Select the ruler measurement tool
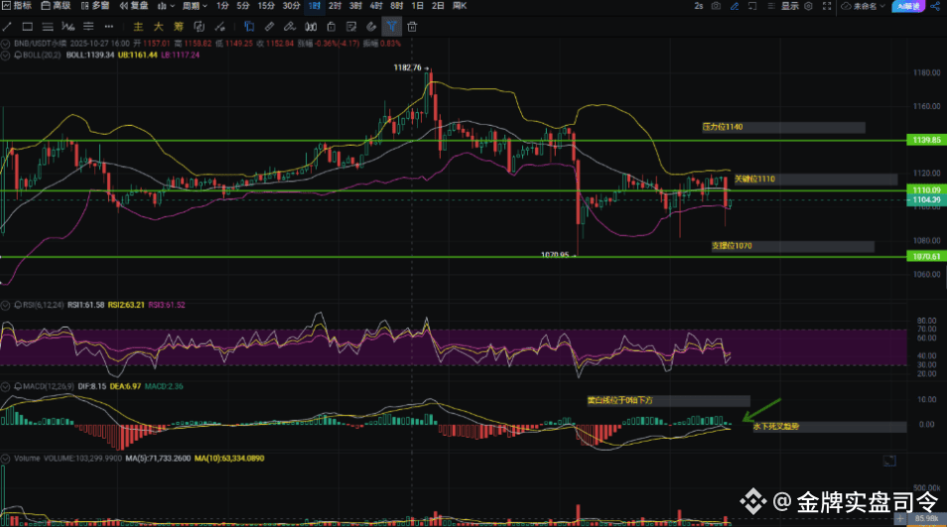Viewport: 947px width, 527px height. point(269,27)
